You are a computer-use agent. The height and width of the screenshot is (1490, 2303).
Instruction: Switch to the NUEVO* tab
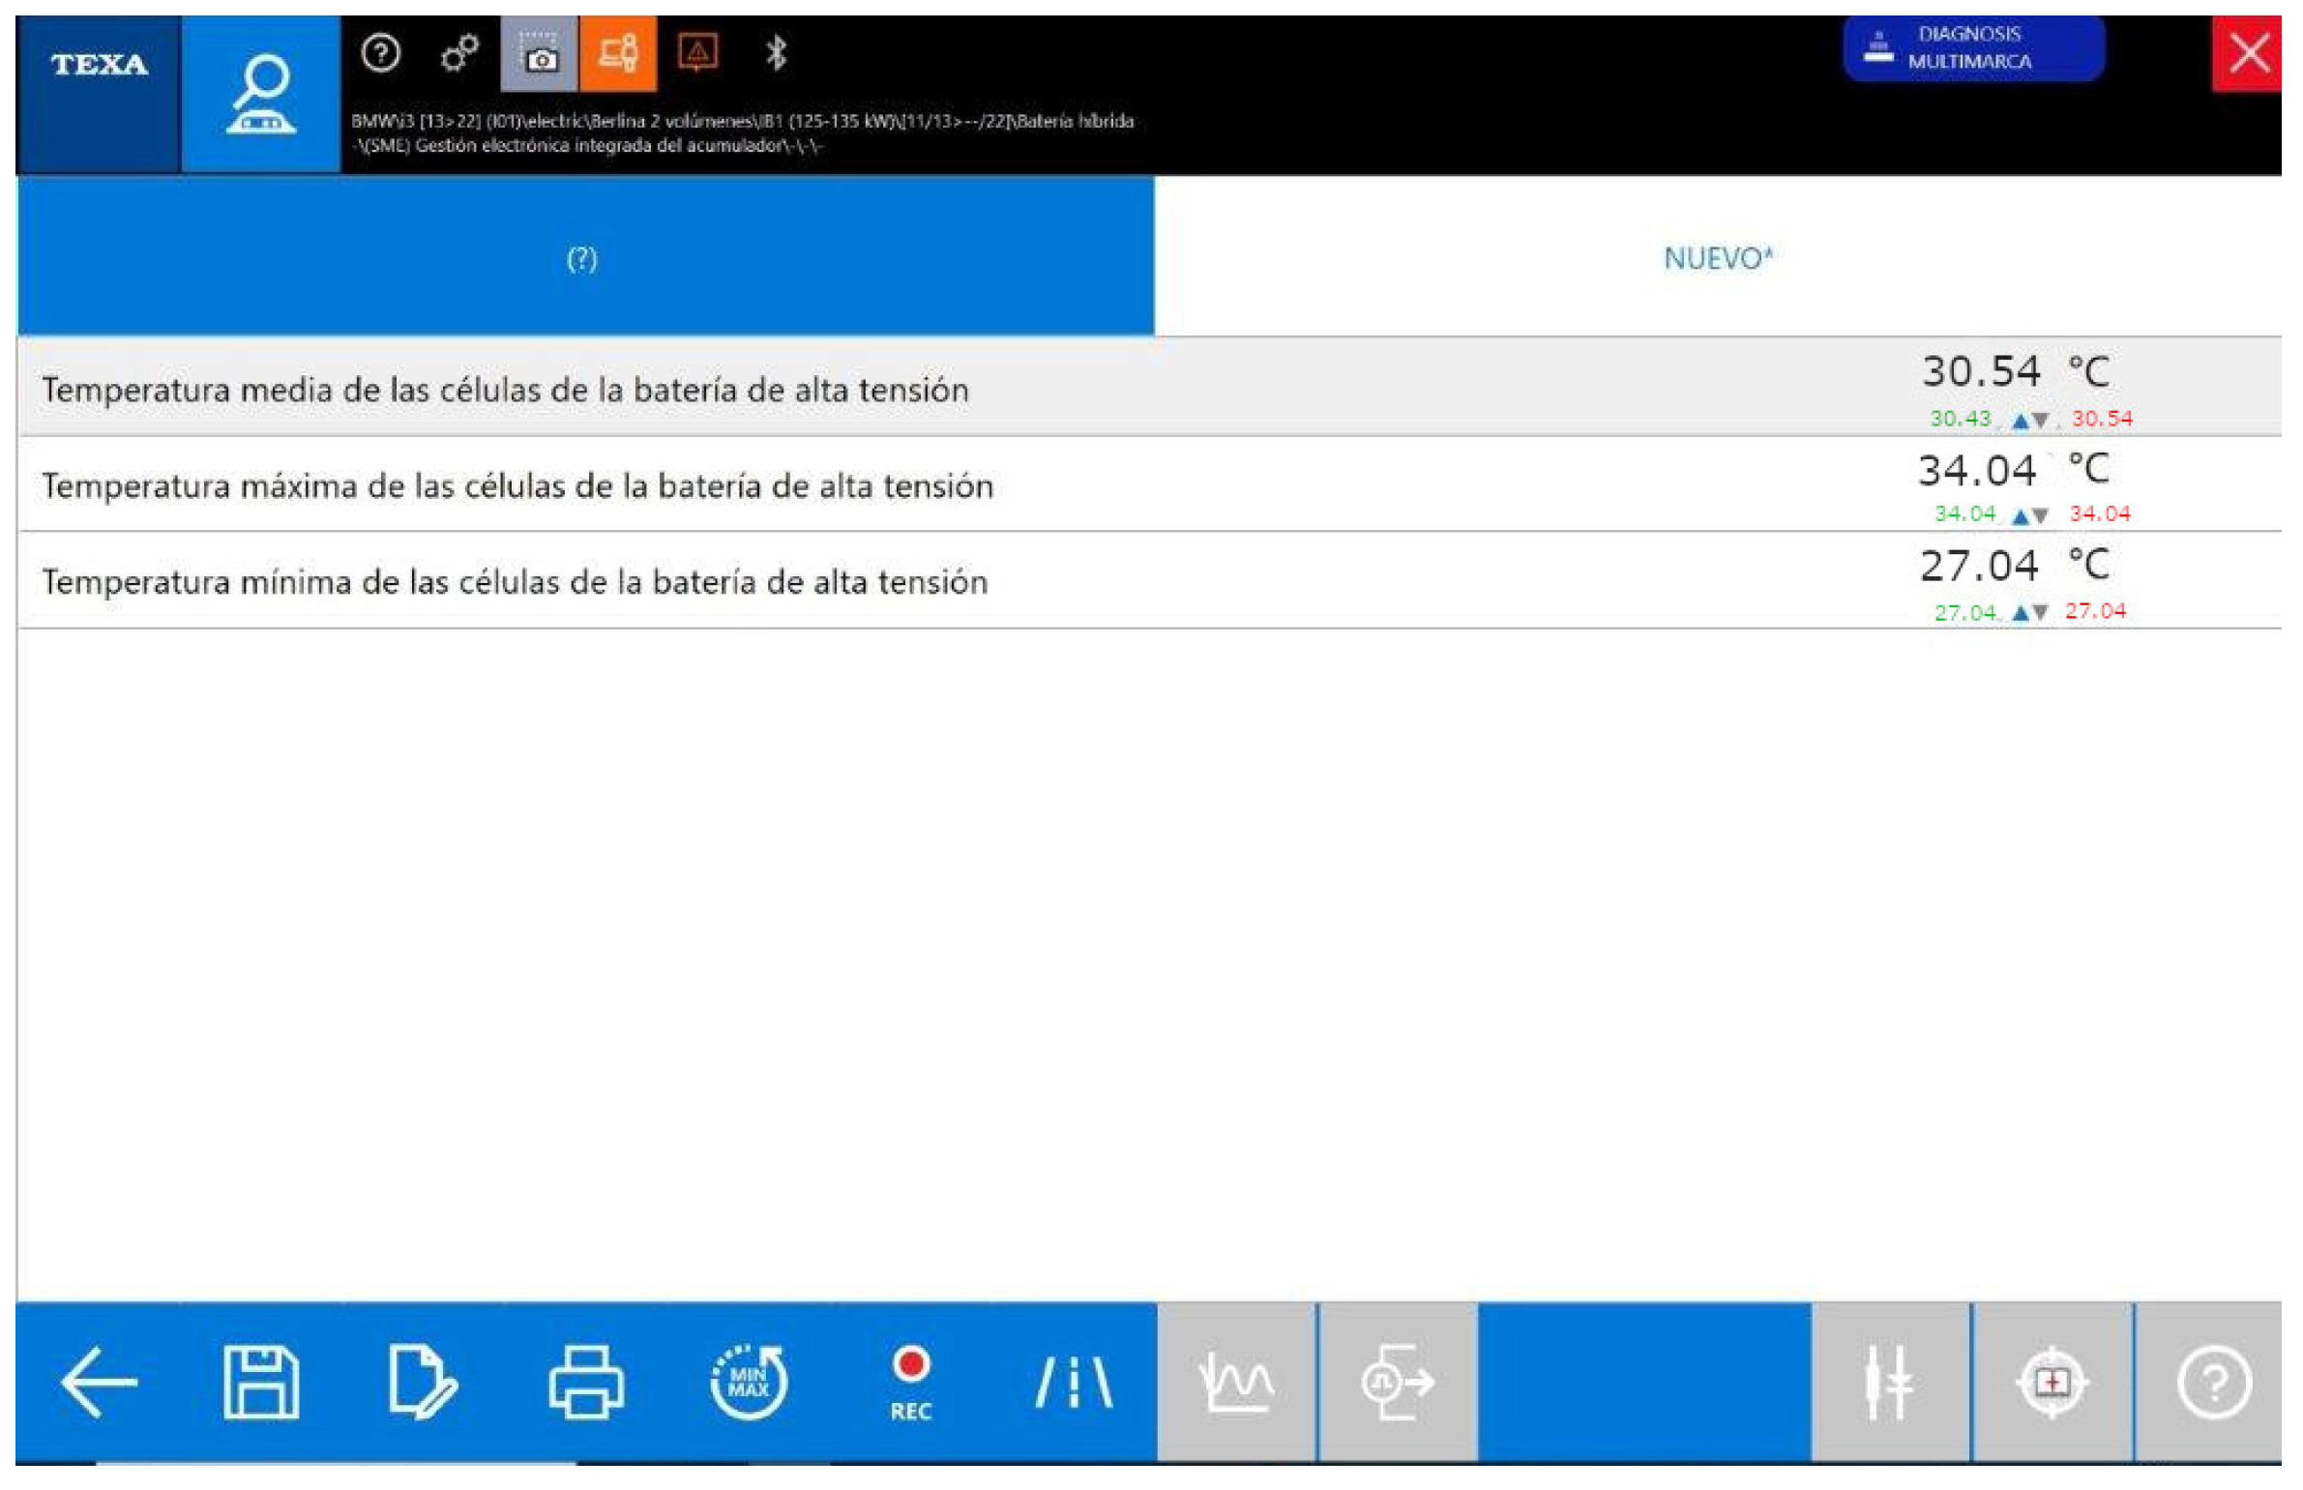click(x=1718, y=258)
